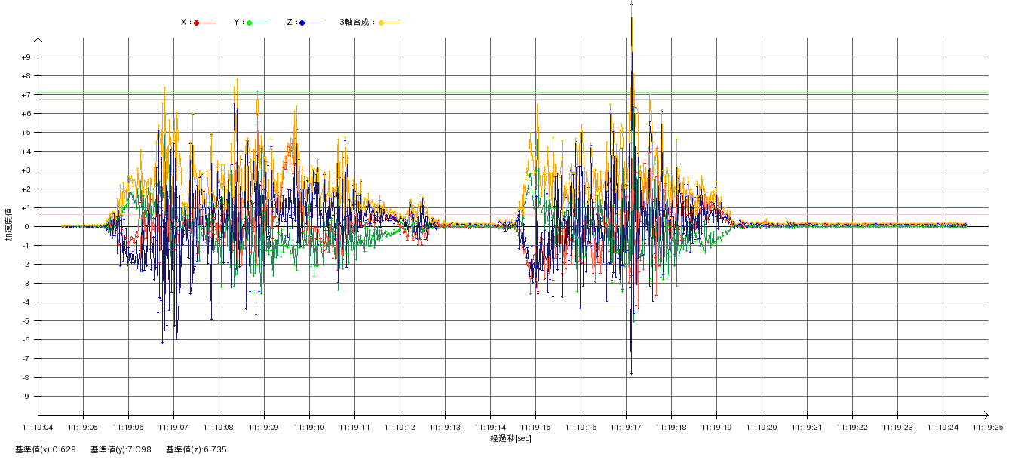Click the red X series legend marker
This screenshot has height=460, width=1018.
tap(197, 23)
